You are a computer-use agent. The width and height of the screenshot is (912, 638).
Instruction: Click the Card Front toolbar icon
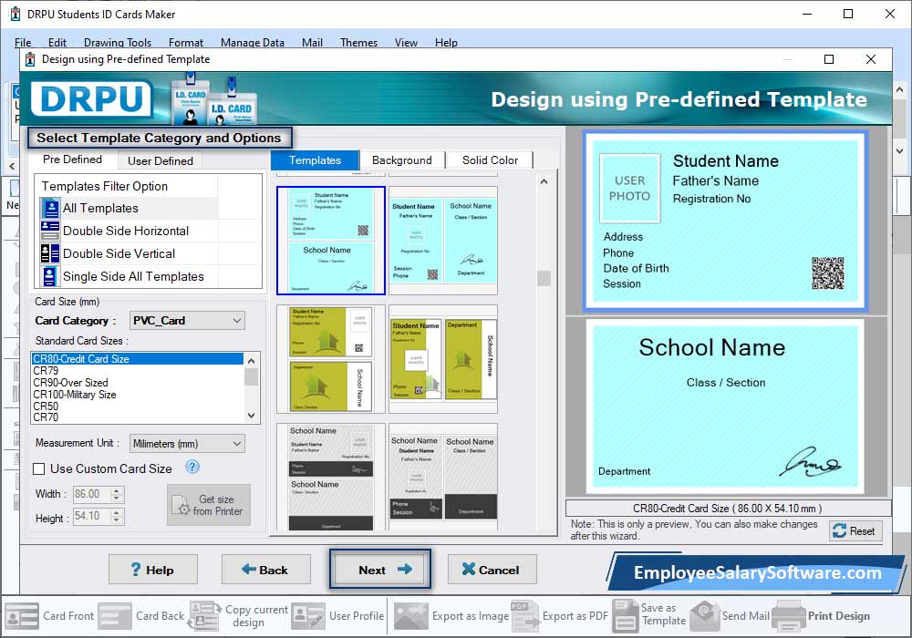22,616
